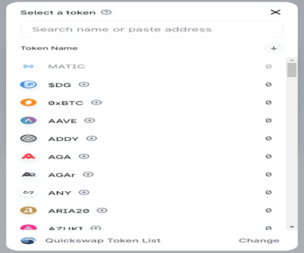Click the scrollbar down arrow
This screenshot has height=253, width=304.
click(292, 227)
